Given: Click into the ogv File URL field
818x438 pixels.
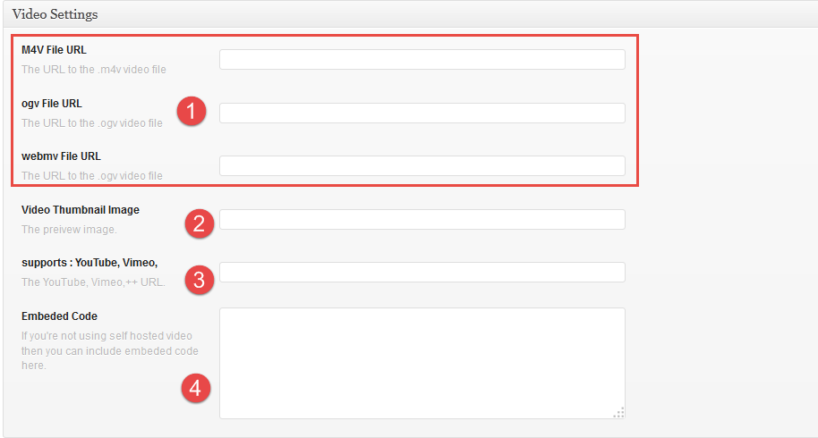Looking at the screenshot, I should tap(422, 113).
